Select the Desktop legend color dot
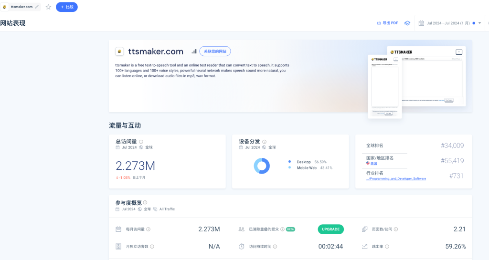The height and width of the screenshot is (260, 489). [290, 162]
